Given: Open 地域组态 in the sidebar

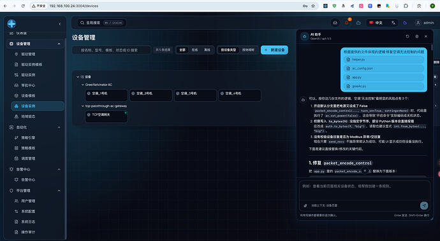Looking at the screenshot, I should coord(28,116).
